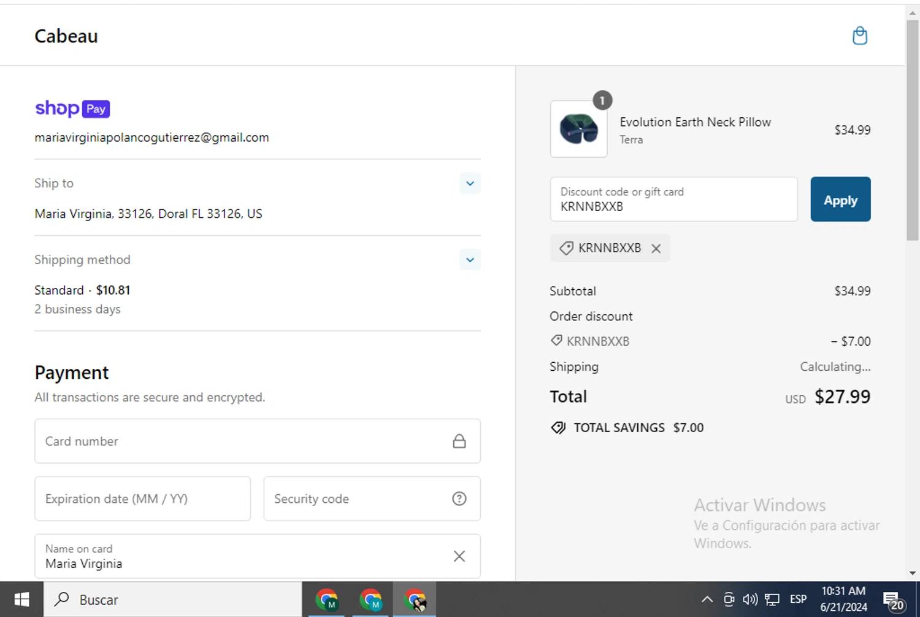Remove the KRNNBXXB discount tag
Screen dimensions: 920x617
pos(656,249)
